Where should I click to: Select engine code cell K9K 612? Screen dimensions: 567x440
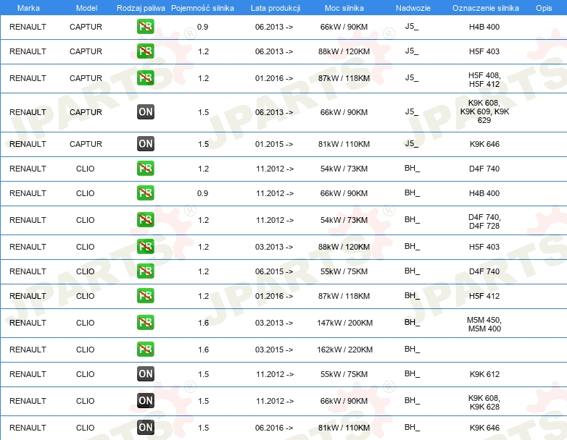[484, 374]
